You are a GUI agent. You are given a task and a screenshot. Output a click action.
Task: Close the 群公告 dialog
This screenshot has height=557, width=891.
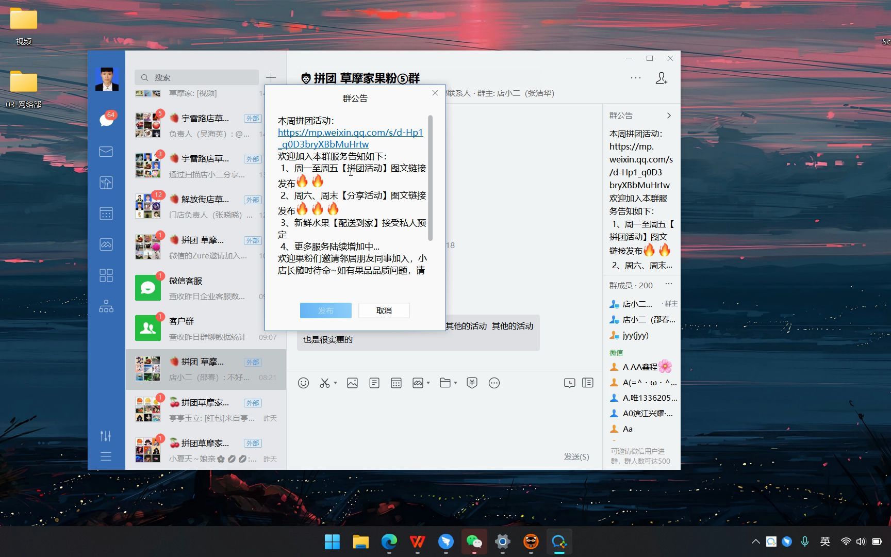[435, 93]
